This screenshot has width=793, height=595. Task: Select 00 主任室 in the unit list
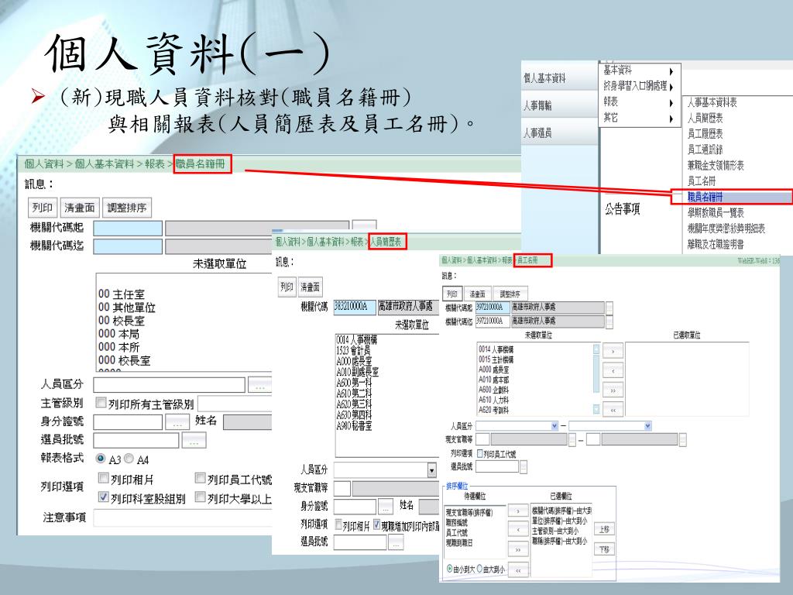click(x=122, y=294)
